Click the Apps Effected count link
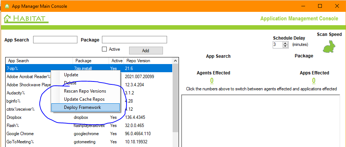The width and height of the screenshot is (346, 147). click(314, 81)
